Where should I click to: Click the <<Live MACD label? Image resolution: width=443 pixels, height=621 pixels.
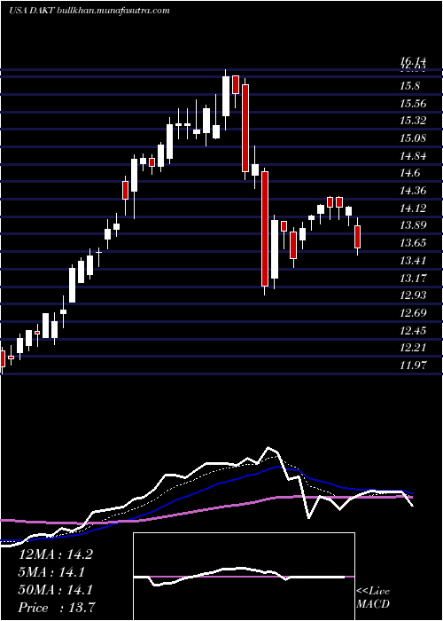373,598
